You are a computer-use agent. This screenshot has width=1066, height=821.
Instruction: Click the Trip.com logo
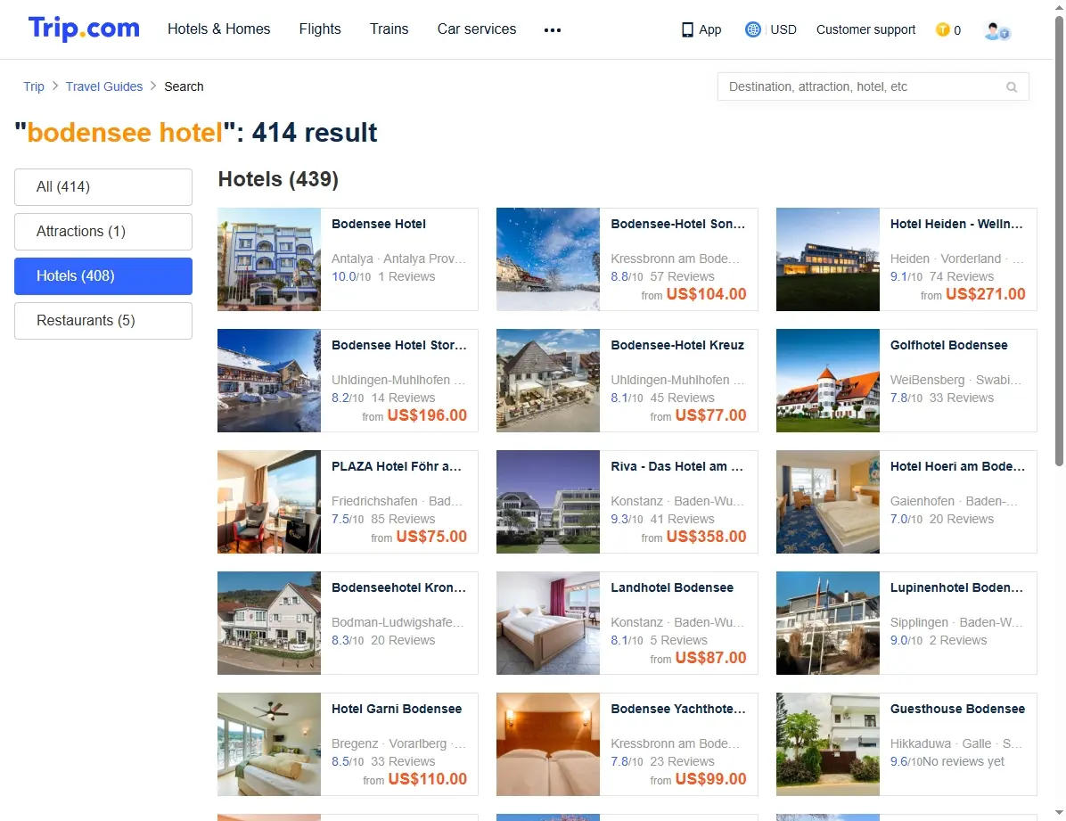84,29
